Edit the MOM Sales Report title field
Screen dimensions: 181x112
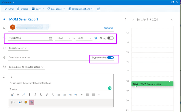pyautogui.click(x=61, y=19)
